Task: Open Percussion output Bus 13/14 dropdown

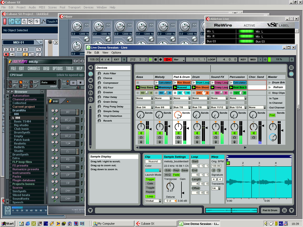Action: click(238, 107)
